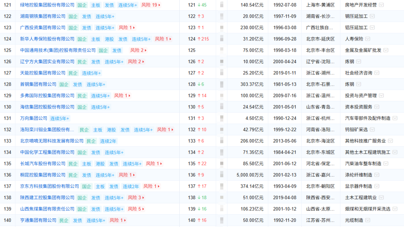Click capital value 206.00亿元
This screenshot has width=404, height=227.
coord(252,141)
